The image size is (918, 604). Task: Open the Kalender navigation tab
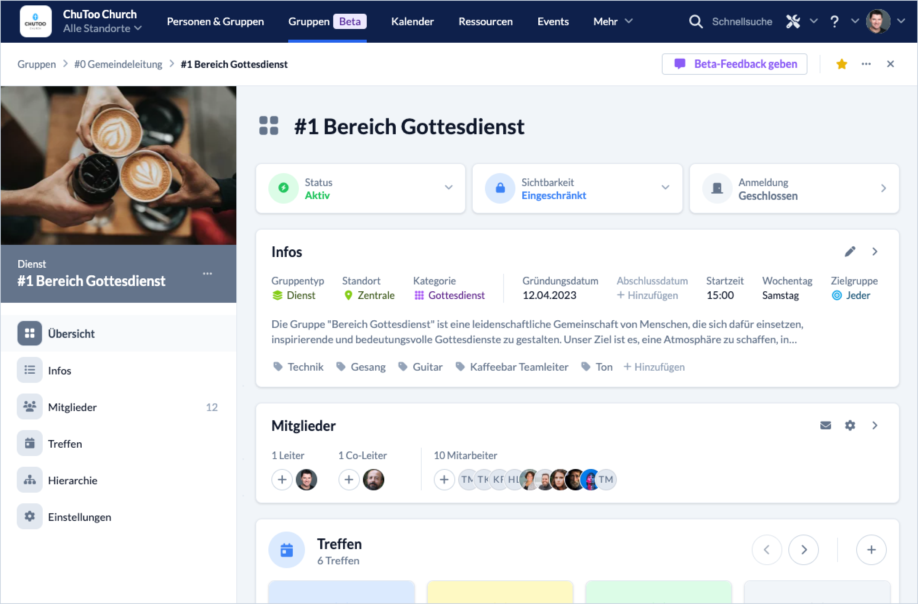coord(412,21)
